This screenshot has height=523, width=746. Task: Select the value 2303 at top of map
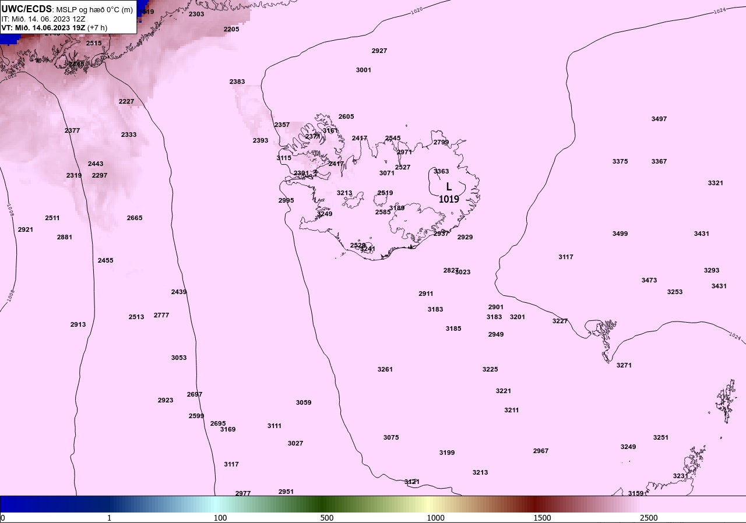[x=196, y=13]
